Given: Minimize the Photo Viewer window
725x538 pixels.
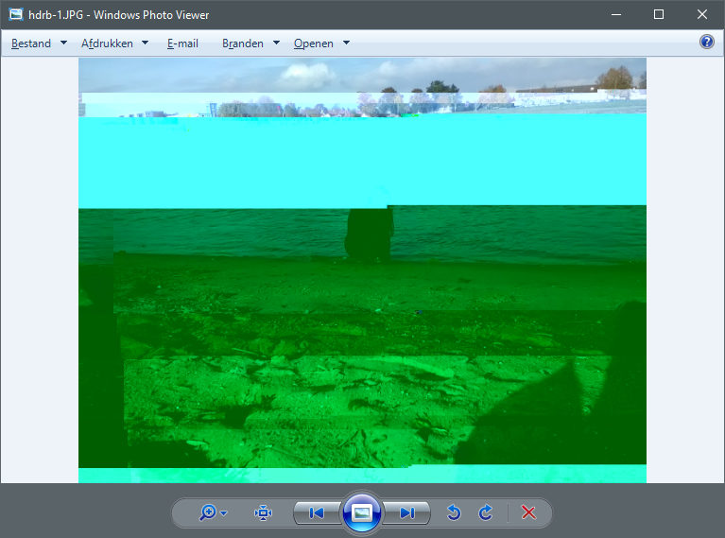Looking at the screenshot, I should (616, 14).
